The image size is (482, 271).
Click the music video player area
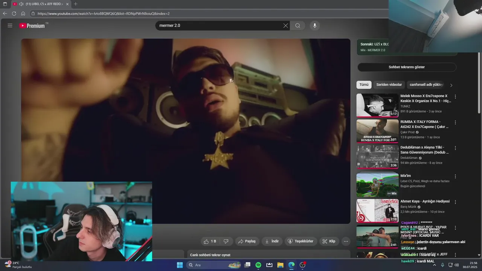186,131
